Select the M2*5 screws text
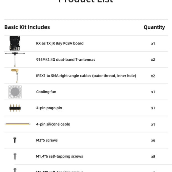 pyautogui.click(x=47, y=140)
